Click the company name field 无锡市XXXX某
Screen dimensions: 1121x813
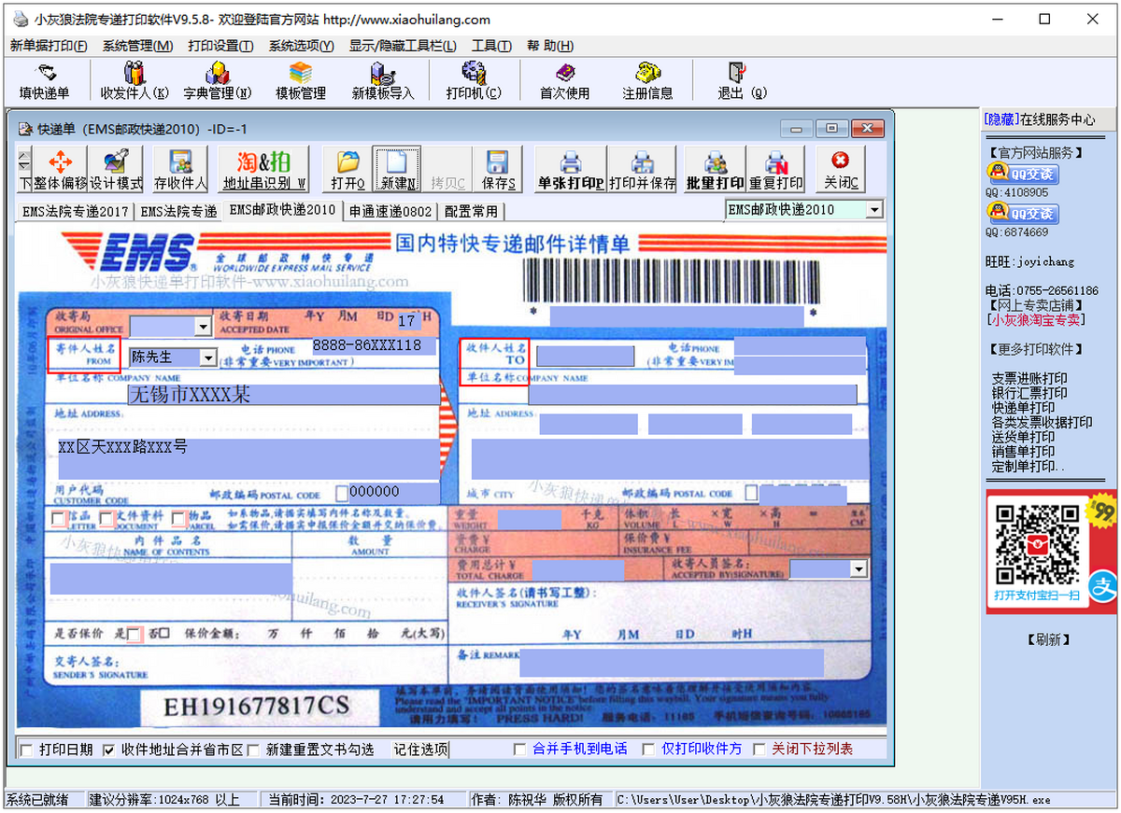tap(283, 394)
